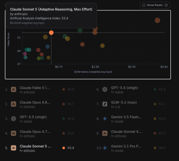Screen dimensions: 179x161
Task: Click the Z logo next to GLM-5.2 (max)
Action: tap(105, 104)
